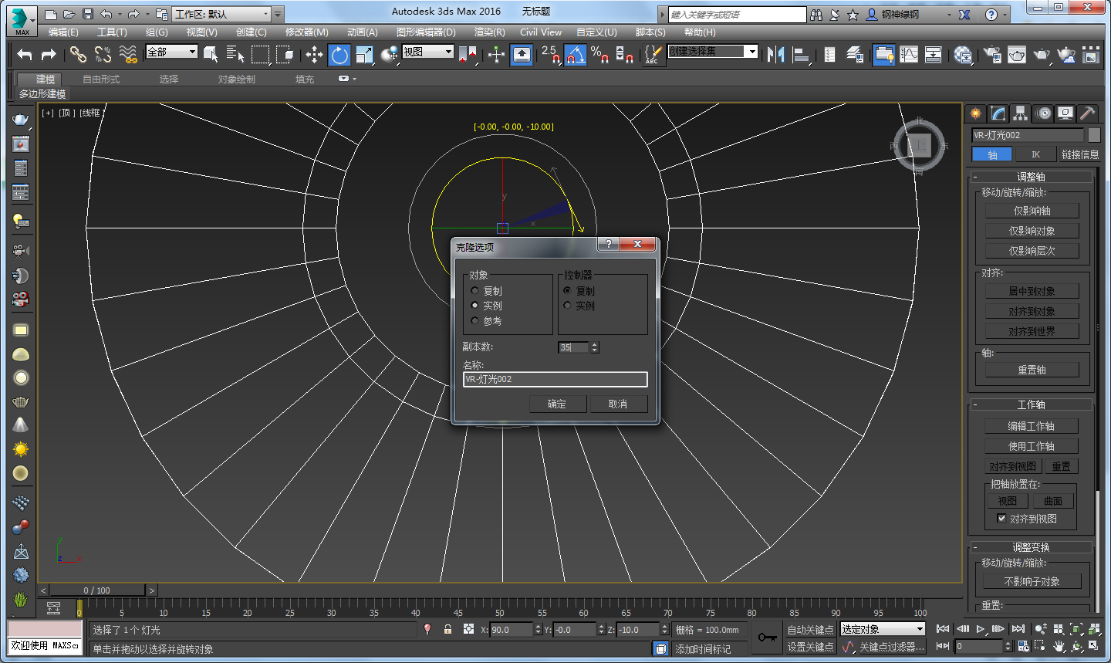Open the 工作区: 默认 workspace dropdown
1111x663 pixels.
221,14
